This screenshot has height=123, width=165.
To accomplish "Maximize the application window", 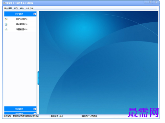I will 150,2.
